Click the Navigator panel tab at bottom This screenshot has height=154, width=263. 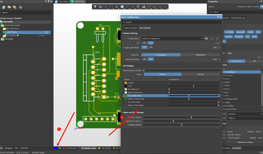point(9,148)
